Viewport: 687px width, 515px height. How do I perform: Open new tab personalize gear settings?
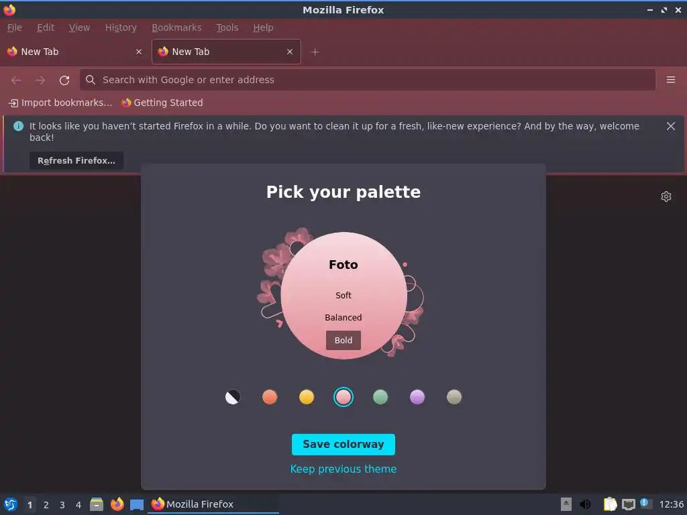[x=666, y=196]
